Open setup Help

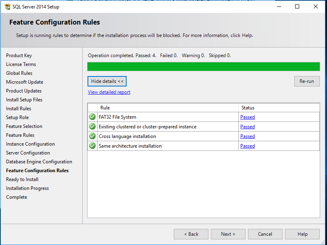pos(302,234)
